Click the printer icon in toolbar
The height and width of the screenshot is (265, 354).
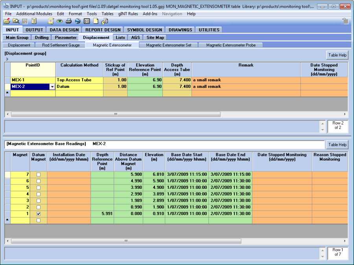click(x=68, y=21)
